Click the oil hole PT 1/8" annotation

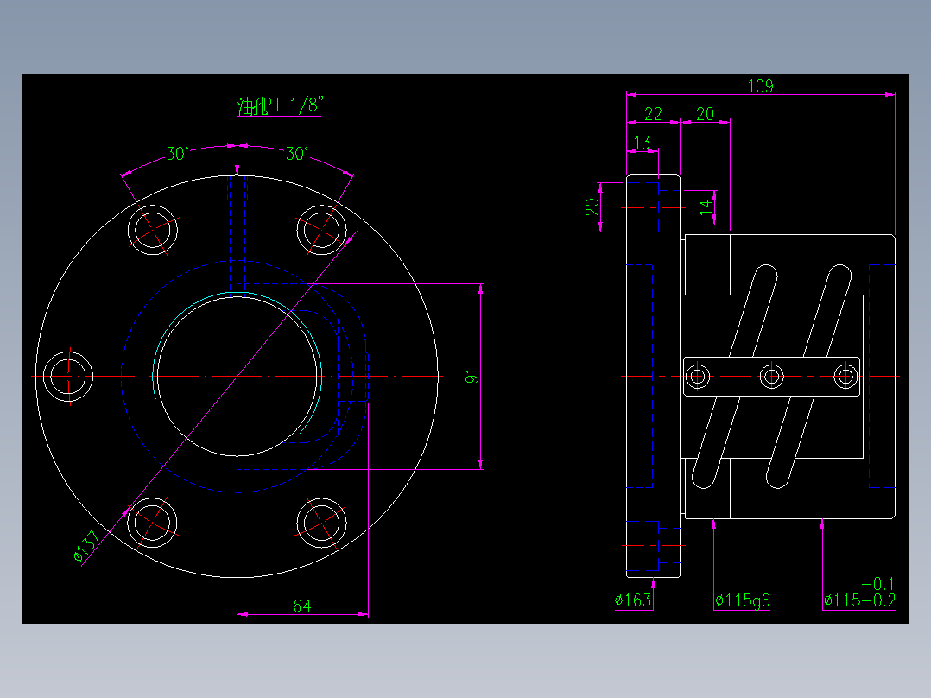pos(280,105)
